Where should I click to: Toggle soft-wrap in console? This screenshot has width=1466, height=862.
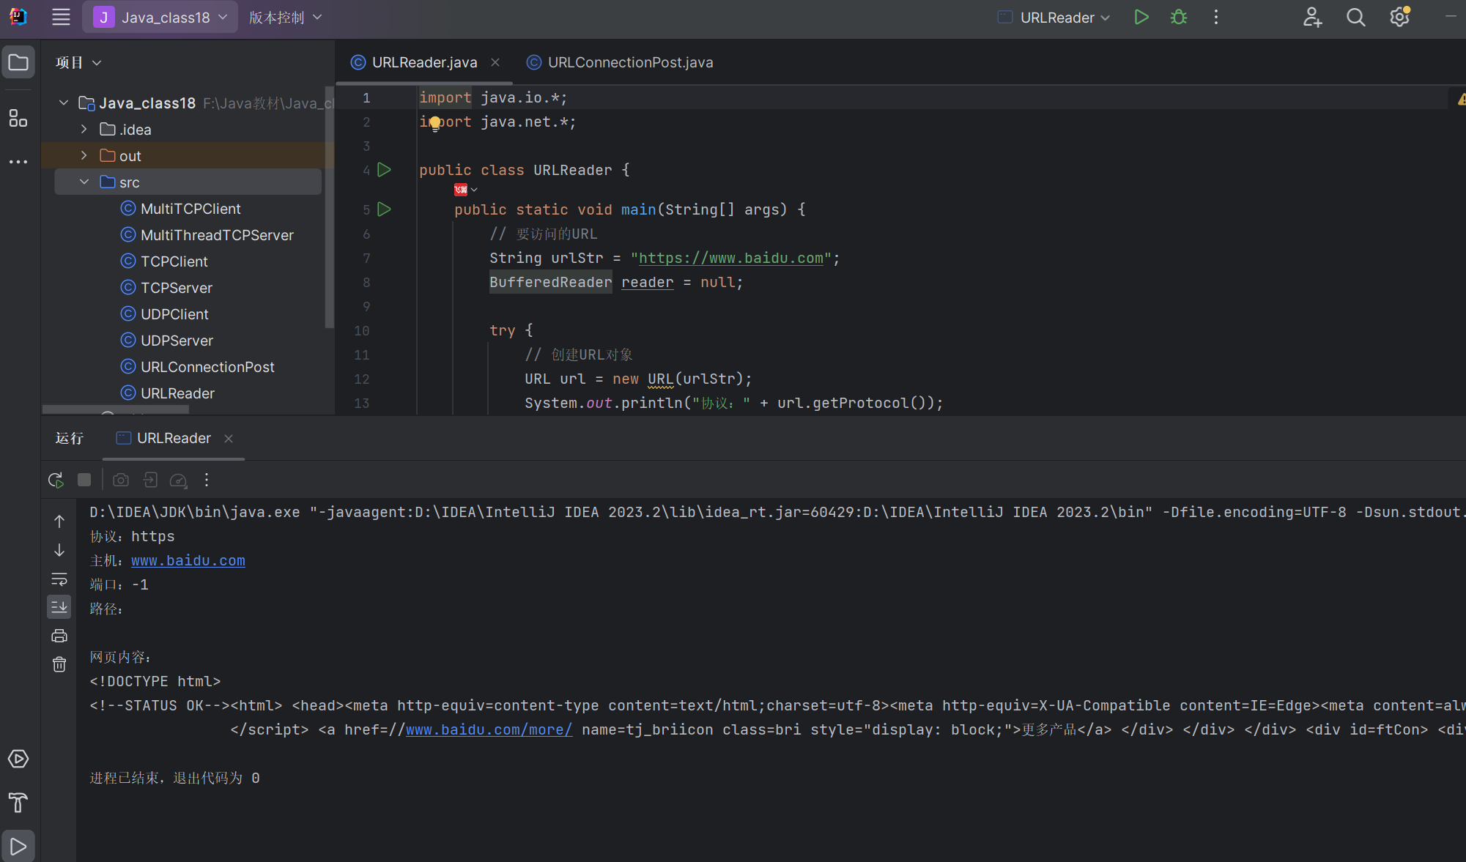click(x=59, y=579)
